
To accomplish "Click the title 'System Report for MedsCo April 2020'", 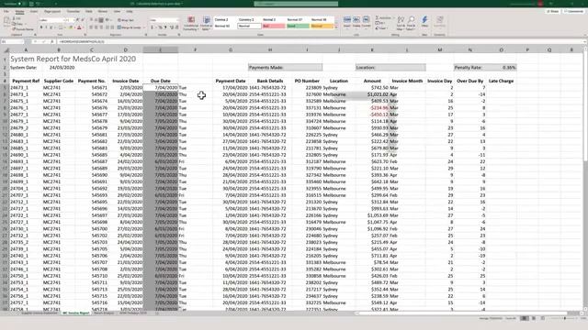I will click(x=73, y=59).
